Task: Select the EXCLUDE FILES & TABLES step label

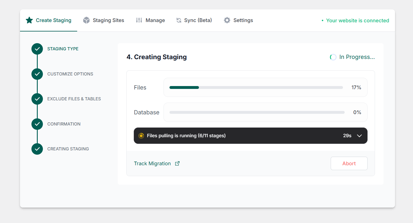Action: (74, 99)
